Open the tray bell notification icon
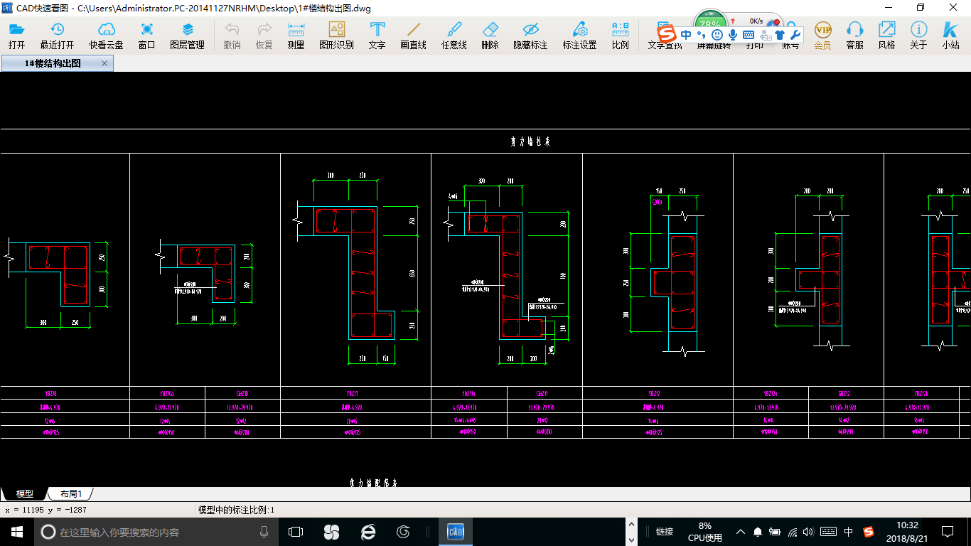The width and height of the screenshot is (971, 546). (x=758, y=532)
